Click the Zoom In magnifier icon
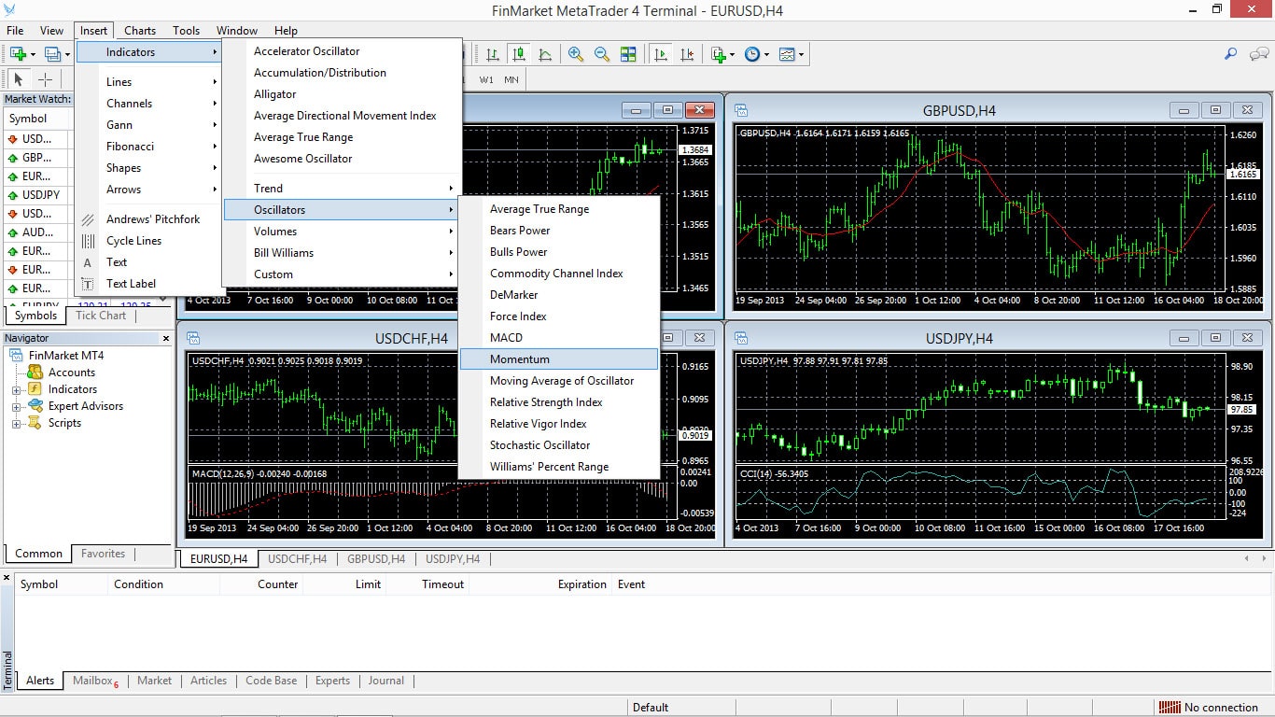 [576, 54]
